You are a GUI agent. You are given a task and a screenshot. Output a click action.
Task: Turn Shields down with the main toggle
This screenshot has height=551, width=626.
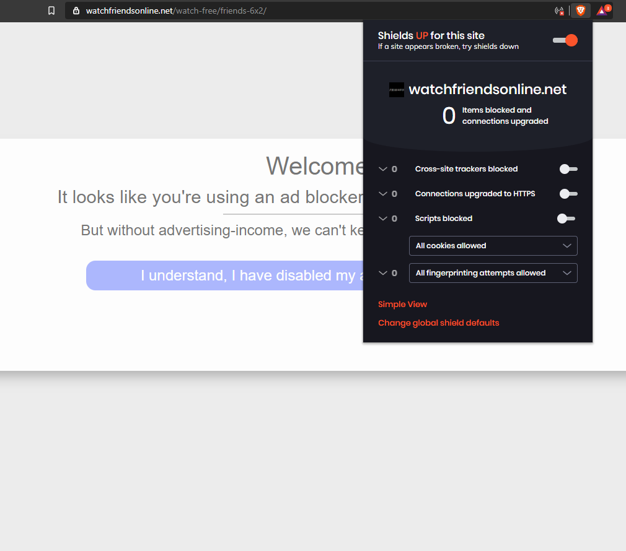565,40
